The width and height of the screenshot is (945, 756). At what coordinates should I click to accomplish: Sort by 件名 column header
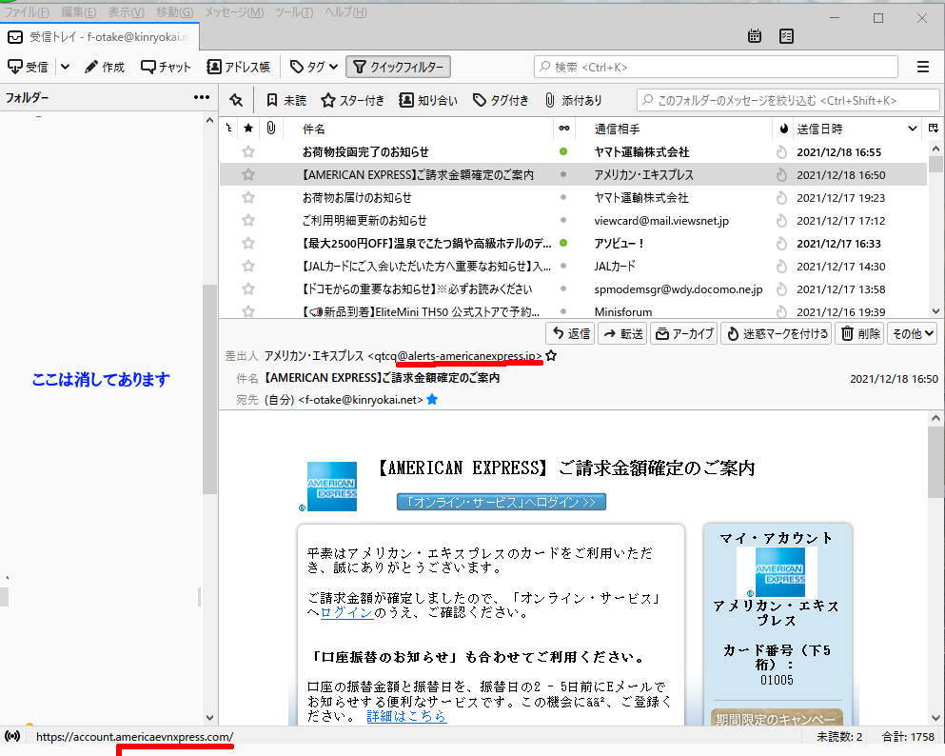[419, 129]
